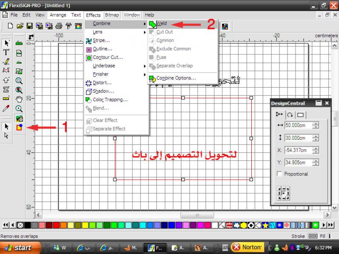
Task: Choose the Pan hand tool
Action: point(19,99)
